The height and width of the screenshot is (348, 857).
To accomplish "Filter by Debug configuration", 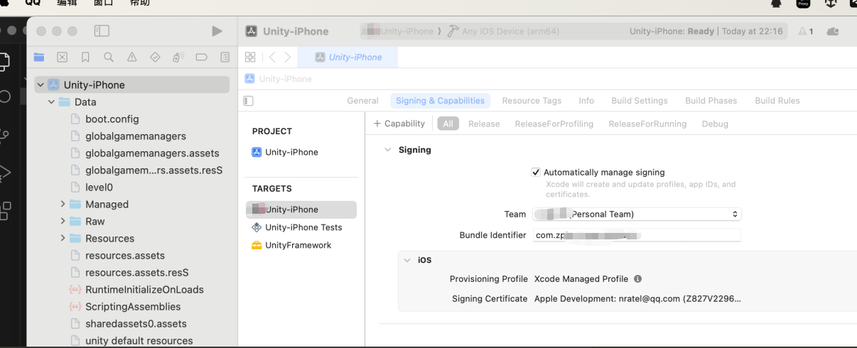I will 715,124.
